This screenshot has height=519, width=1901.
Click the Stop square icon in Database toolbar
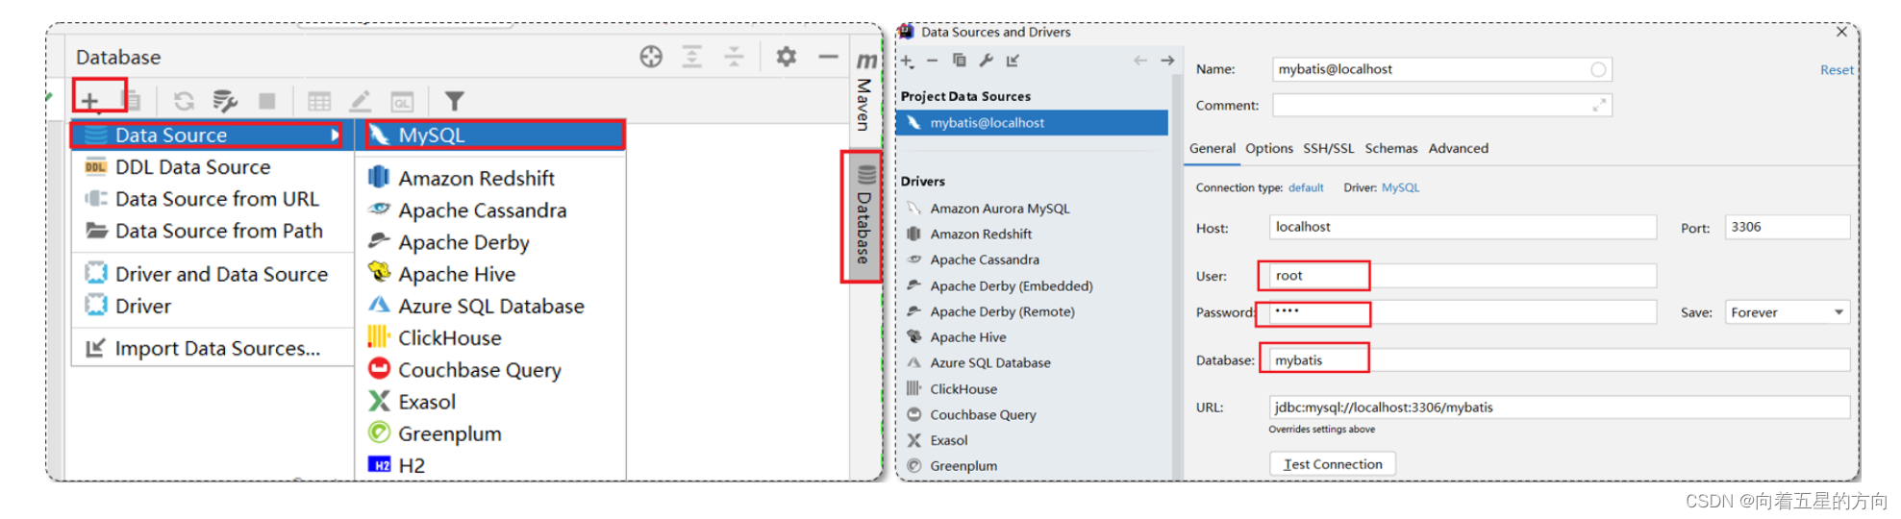tap(267, 101)
